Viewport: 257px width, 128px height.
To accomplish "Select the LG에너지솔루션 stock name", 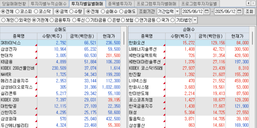I will click(x=143, y=49).
